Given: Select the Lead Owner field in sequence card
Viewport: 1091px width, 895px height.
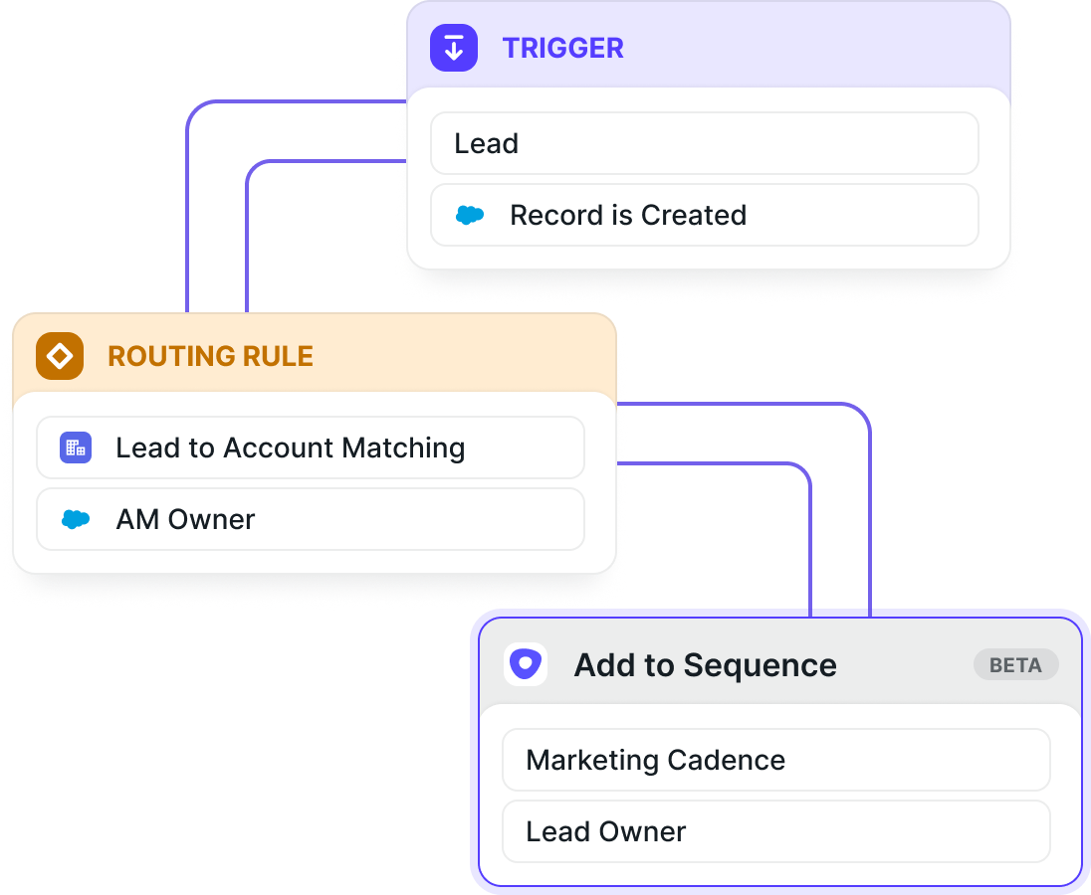Looking at the screenshot, I should (776, 831).
